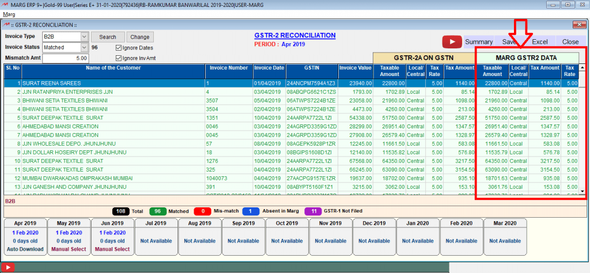Select row JJN RATANPRIYA ENTERPRISES JJN
Image resolution: width=590 pixels, height=273 pixels.
pyautogui.click(x=291, y=92)
